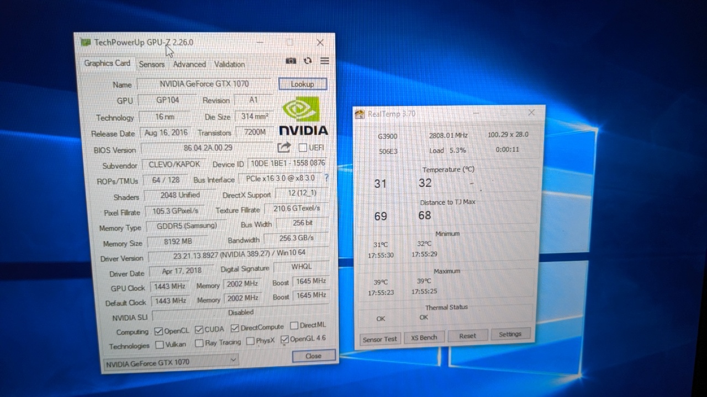The width and height of the screenshot is (707, 397).
Task: Click RealTemp XS Bench button
Action: [x=424, y=337]
